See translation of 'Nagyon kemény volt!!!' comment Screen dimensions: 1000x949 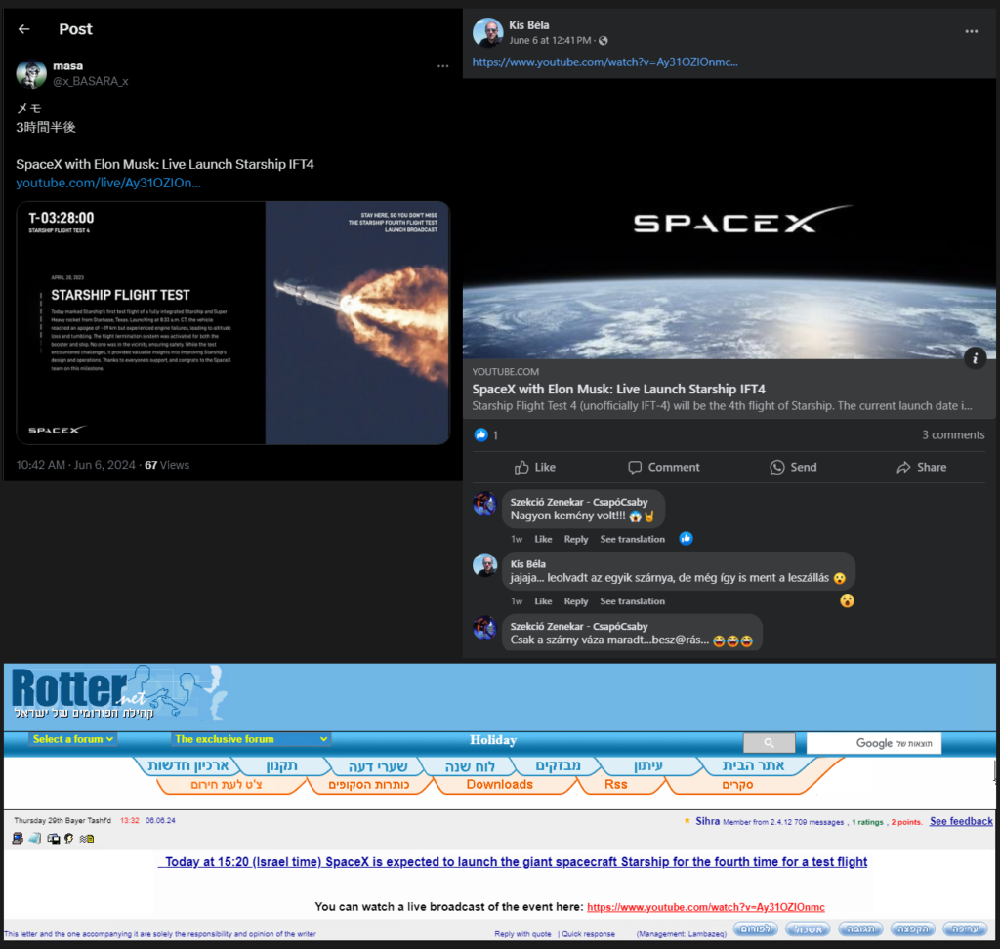632,540
